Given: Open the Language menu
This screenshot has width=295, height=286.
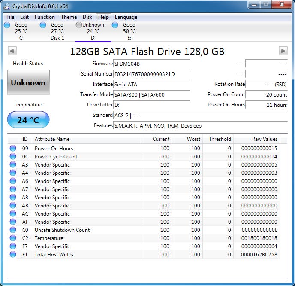Looking at the screenshot, I should (x=126, y=17).
